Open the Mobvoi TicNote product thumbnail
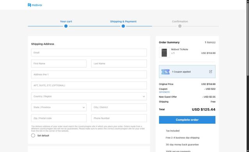 tap(164, 52)
